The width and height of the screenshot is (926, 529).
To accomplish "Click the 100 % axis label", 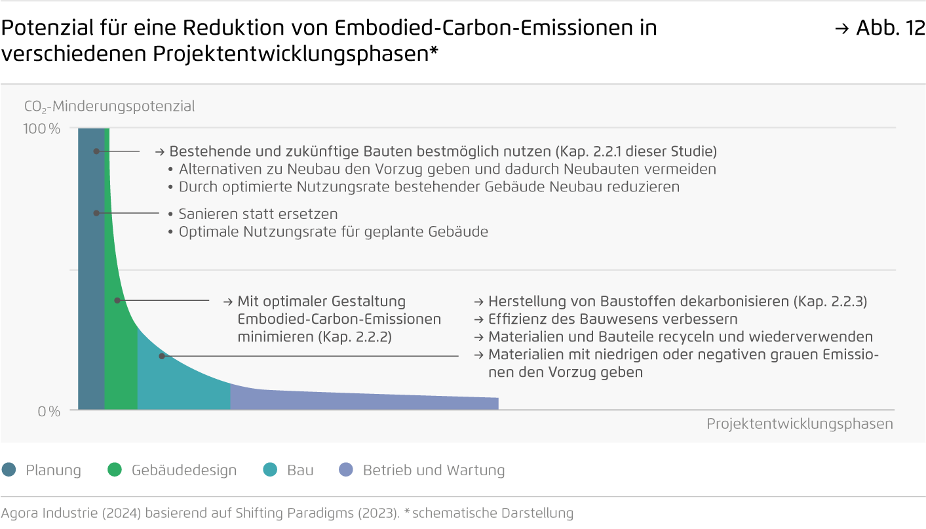I will [x=42, y=128].
